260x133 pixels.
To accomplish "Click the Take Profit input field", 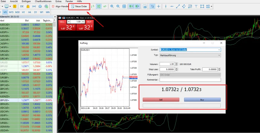I will point(210,70).
